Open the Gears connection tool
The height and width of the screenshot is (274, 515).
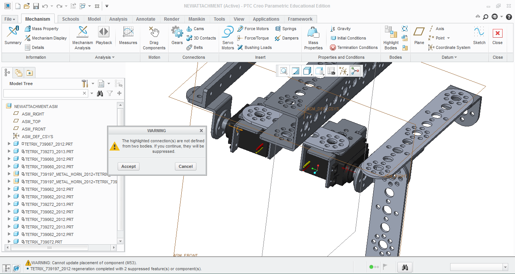point(177,35)
